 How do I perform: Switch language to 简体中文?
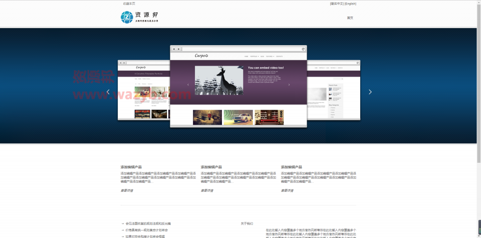337,4
